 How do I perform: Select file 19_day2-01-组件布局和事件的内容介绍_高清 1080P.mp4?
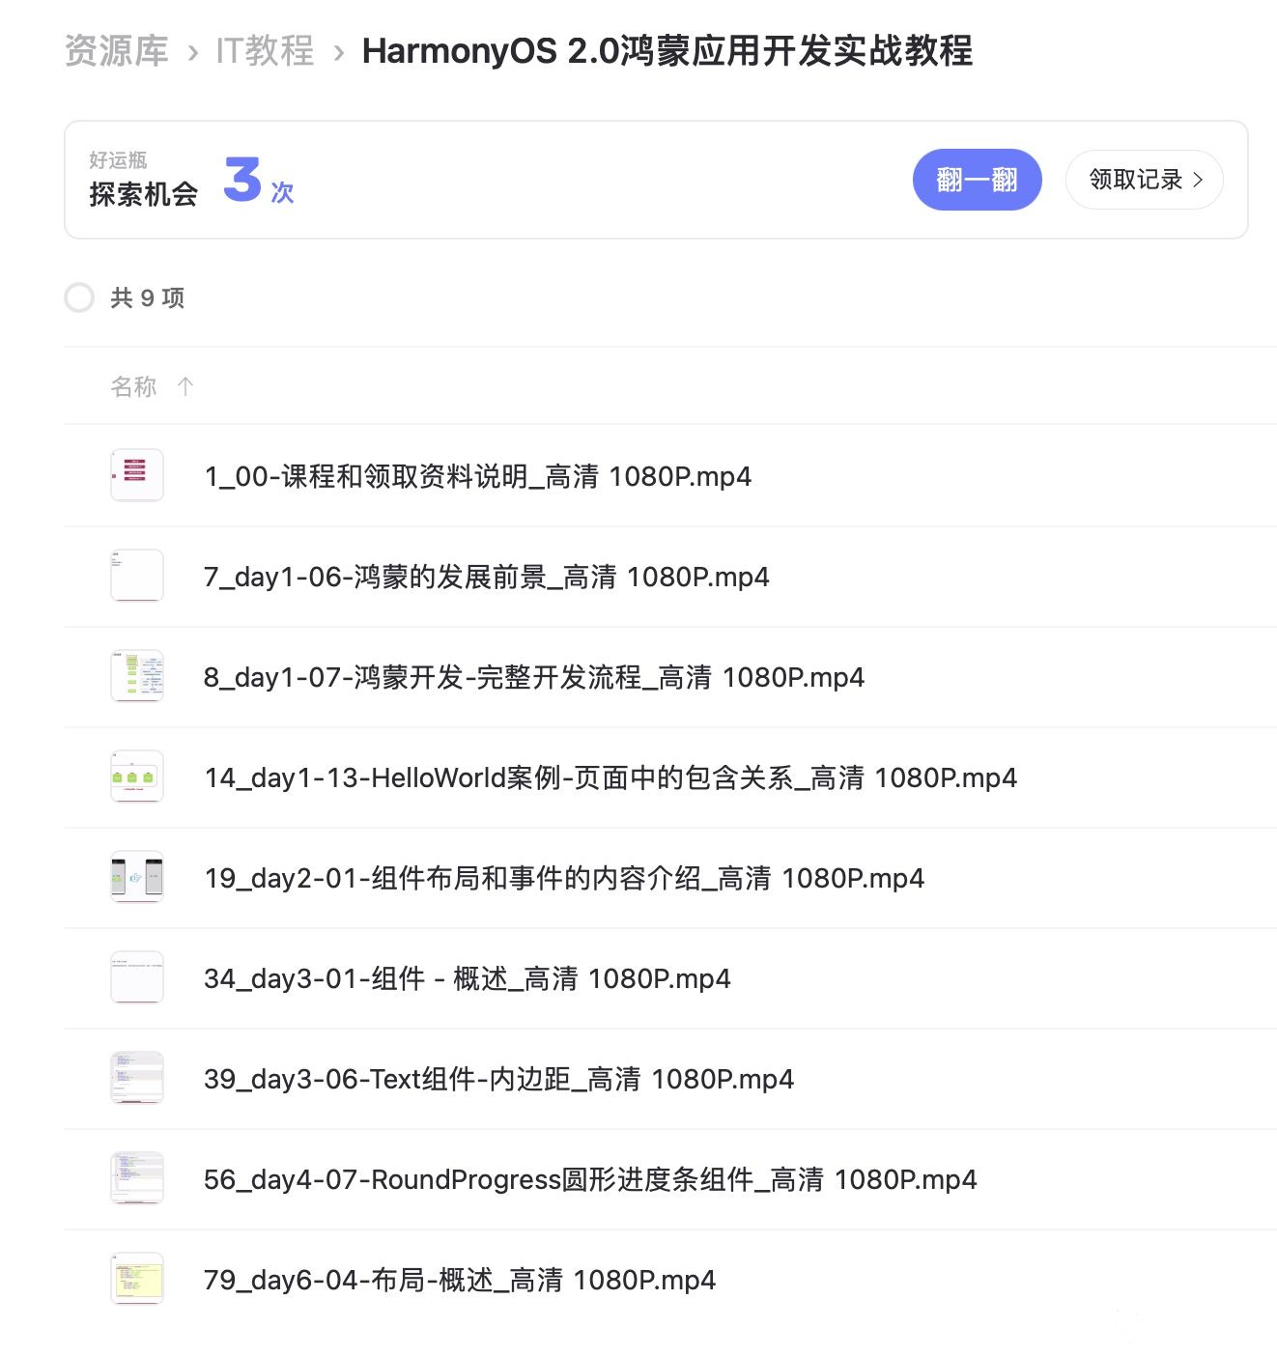click(x=564, y=878)
